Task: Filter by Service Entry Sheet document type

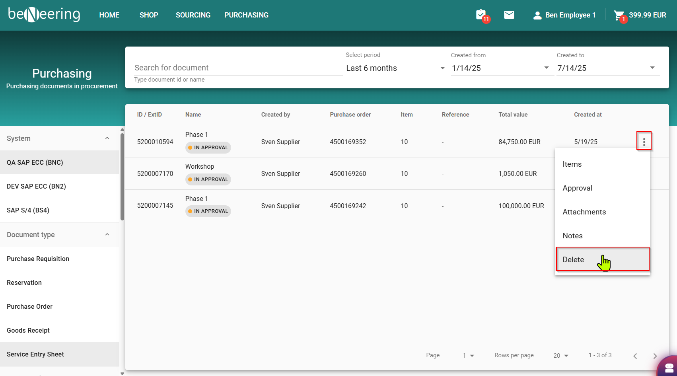Action: (x=60, y=354)
